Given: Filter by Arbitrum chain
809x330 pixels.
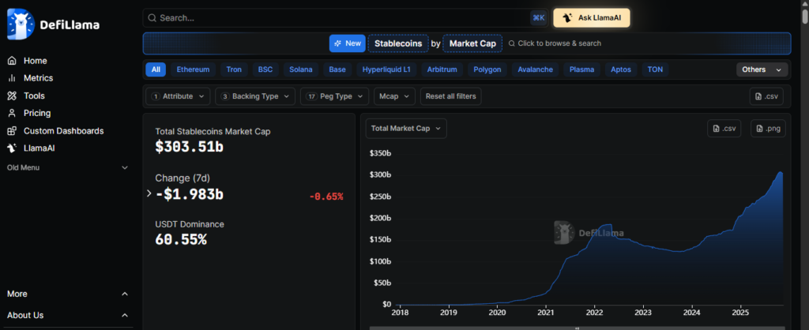Looking at the screenshot, I should pyautogui.click(x=442, y=69).
